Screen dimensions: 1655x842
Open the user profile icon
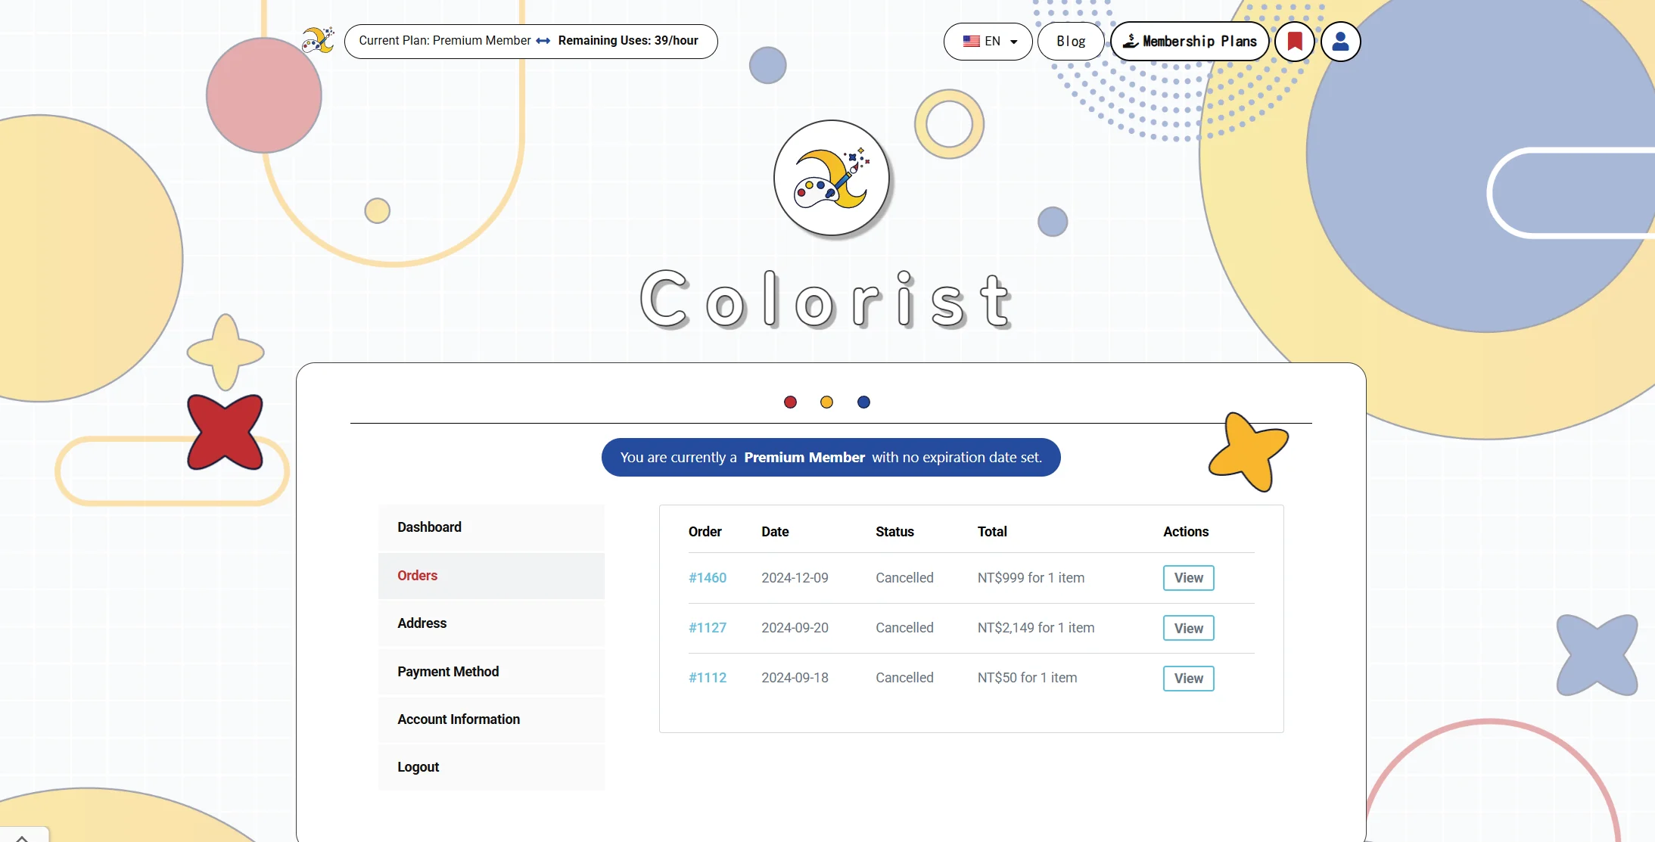point(1340,41)
